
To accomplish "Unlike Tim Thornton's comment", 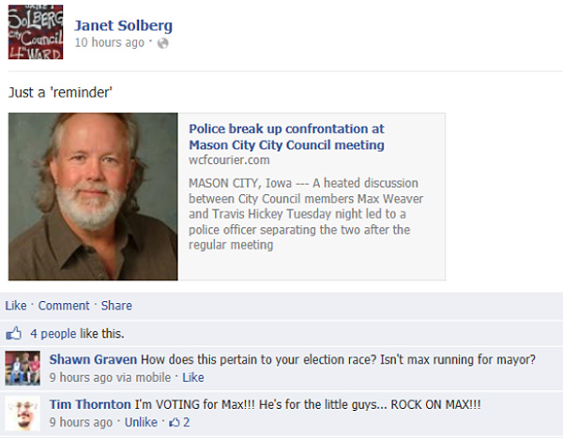I will tap(141, 422).
